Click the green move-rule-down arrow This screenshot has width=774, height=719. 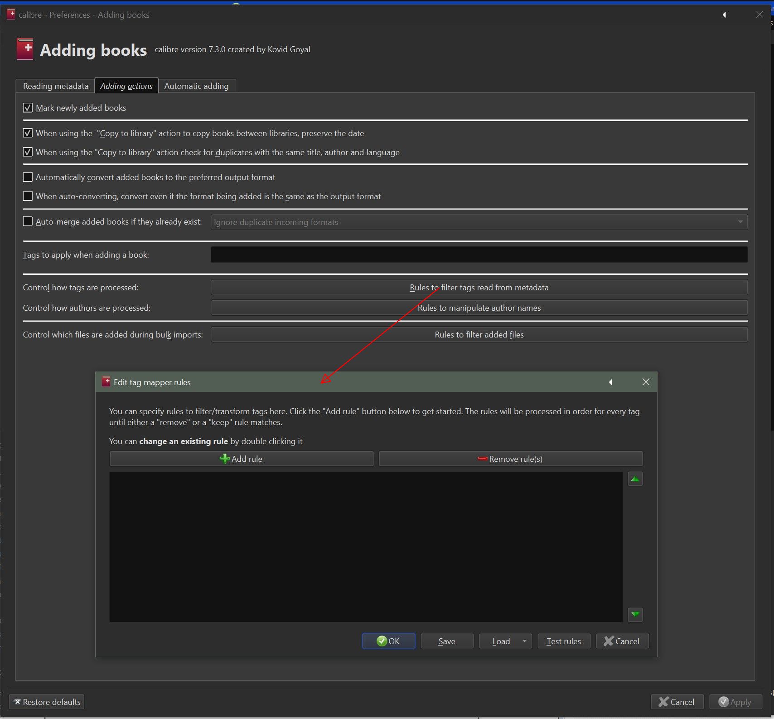(x=635, y=614)
